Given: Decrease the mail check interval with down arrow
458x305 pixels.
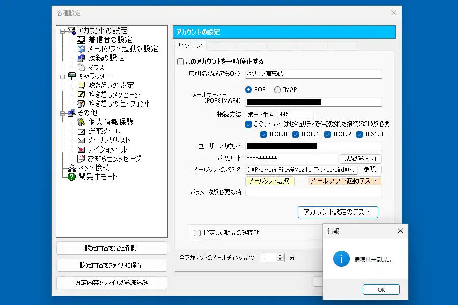Looking at the screenshot, I should click(280, 259).
